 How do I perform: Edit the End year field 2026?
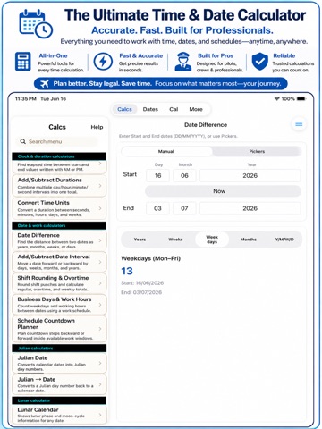[x=250, y=208]
